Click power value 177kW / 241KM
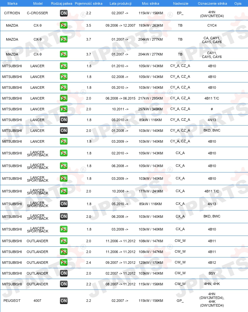This screenshot has width=248, height=312. [x=151, y=191]
